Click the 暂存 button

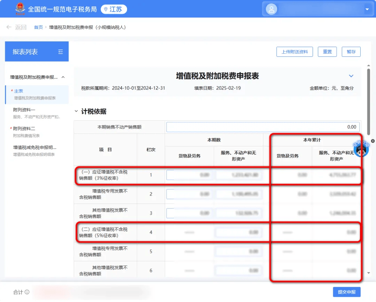click(351, 52)
